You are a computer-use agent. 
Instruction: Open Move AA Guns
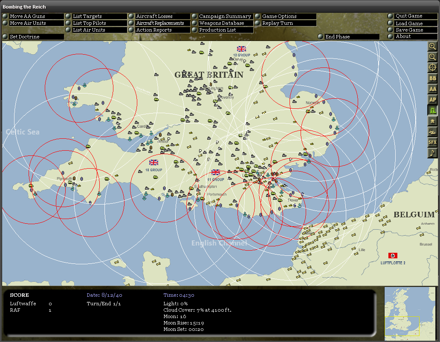33,16
